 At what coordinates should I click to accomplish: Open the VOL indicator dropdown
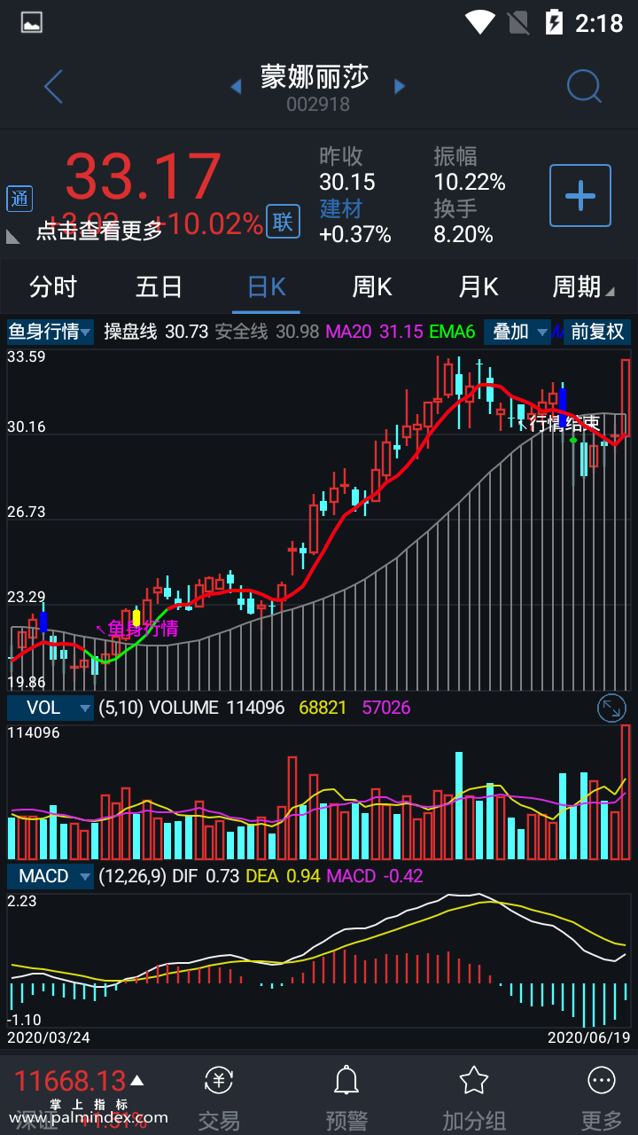pyautogui.click(x=51, y=708)
